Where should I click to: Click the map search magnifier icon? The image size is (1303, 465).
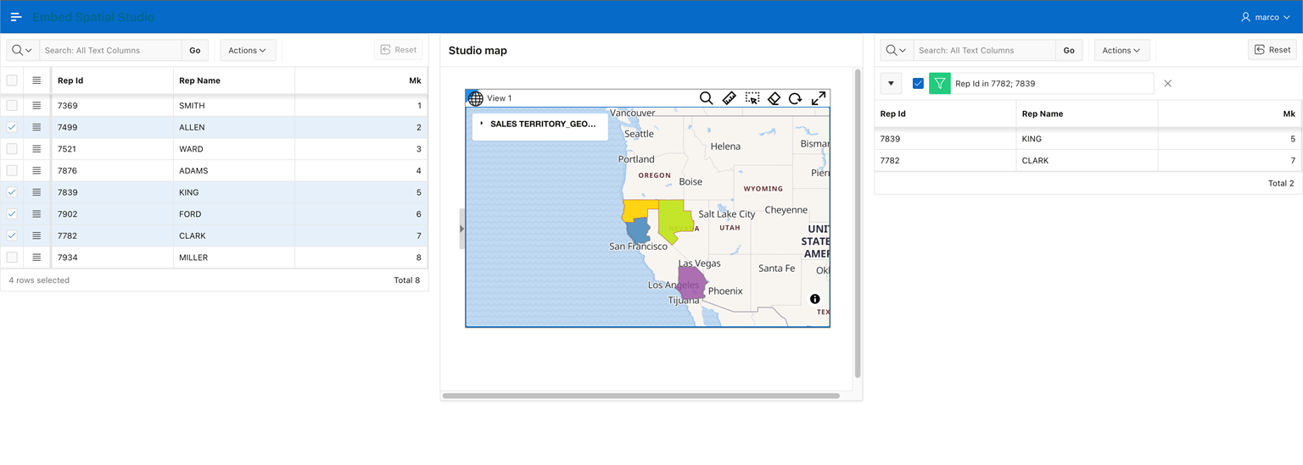706,98
